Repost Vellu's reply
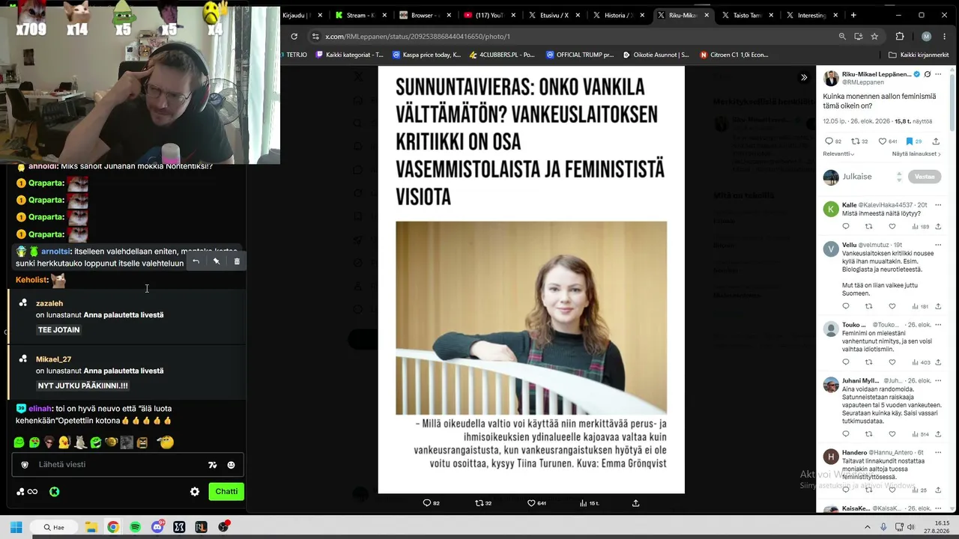The width and height of the screenshot is (959, 539). pyautogui.click(x=869, y=306)
